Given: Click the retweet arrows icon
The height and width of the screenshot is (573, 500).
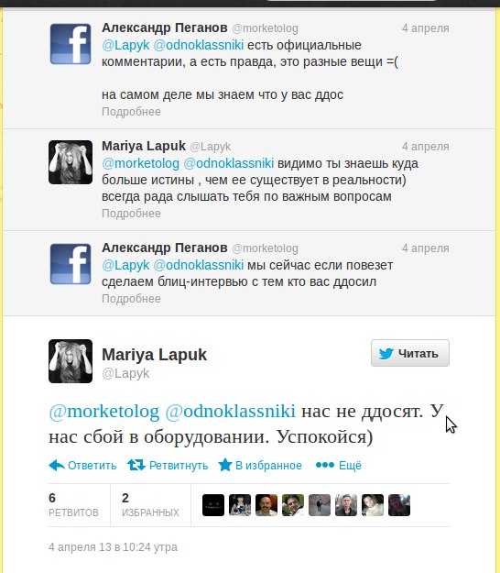Looking at the screenshot, I should (136, 465).
